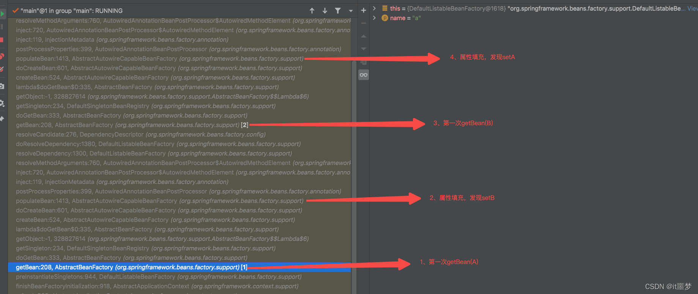Click the camera thread dump icon
Image resolution: width=698 pixels, height=294 pixels.
point(2,86)
